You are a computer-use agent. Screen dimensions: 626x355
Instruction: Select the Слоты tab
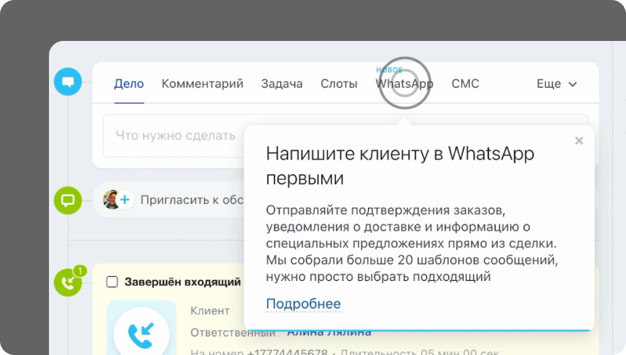tap(339, 83)
